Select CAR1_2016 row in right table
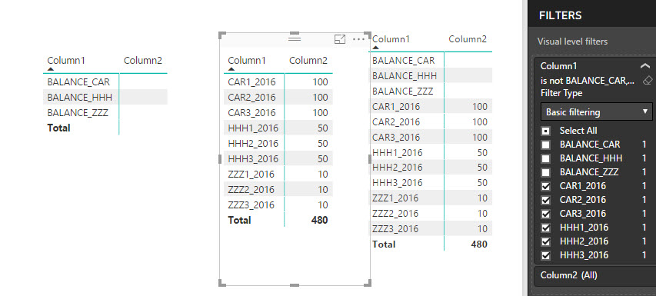The height and width of the screenshot is (296, 656). 430,107
